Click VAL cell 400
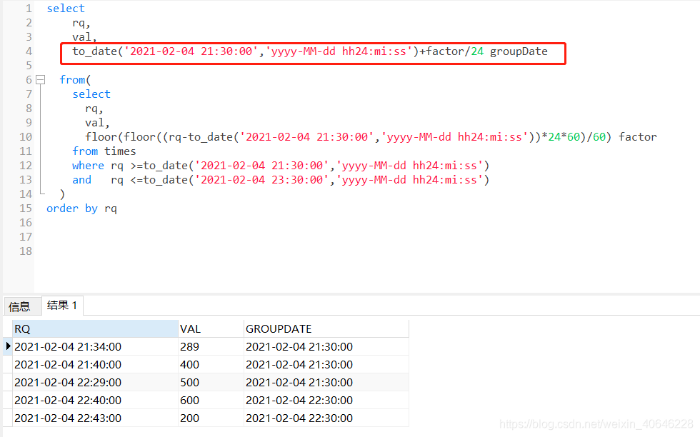700x437 pixels. [211, 365]
